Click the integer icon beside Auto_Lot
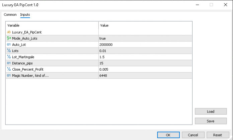 tap(9, 45)
